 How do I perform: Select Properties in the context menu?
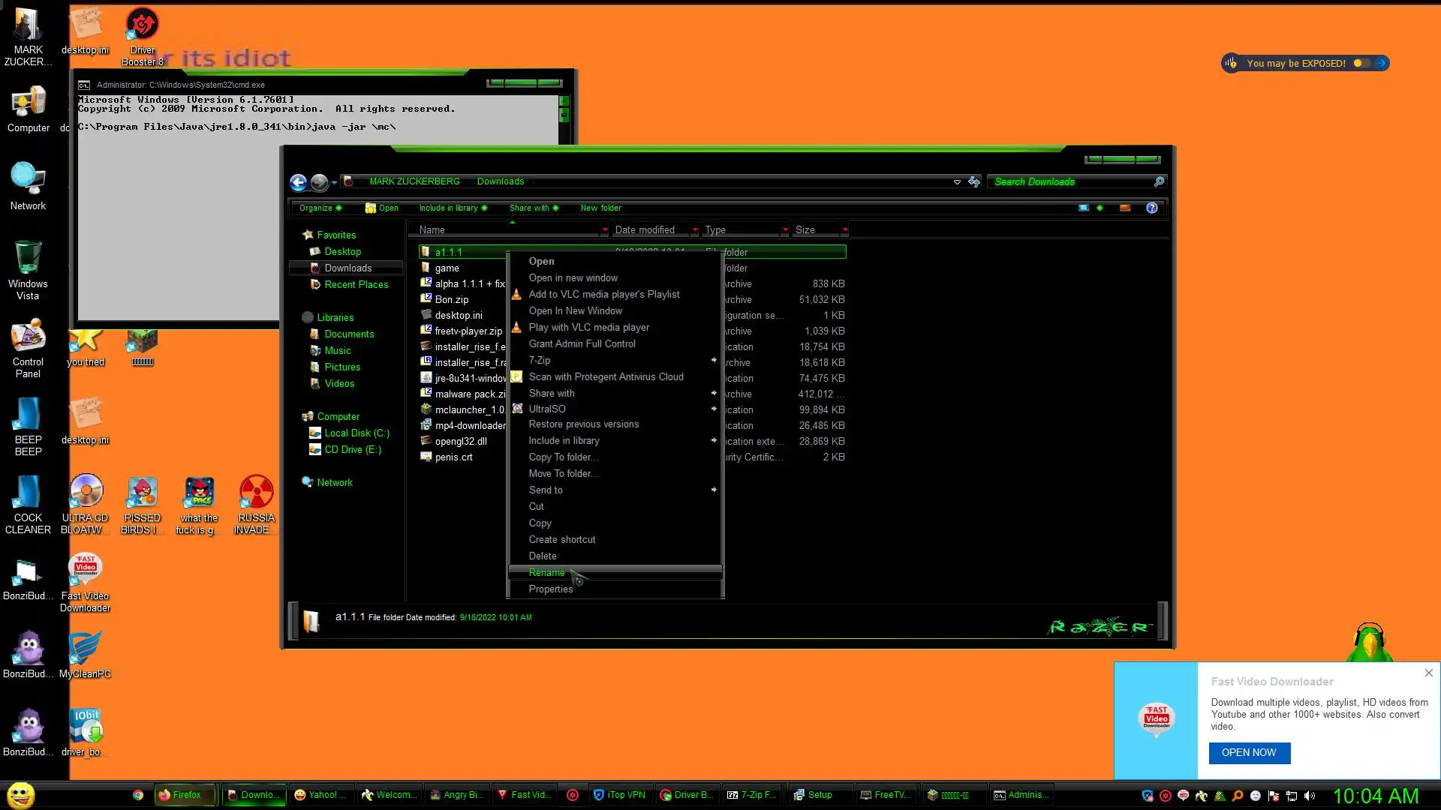(x=550, y=589)
